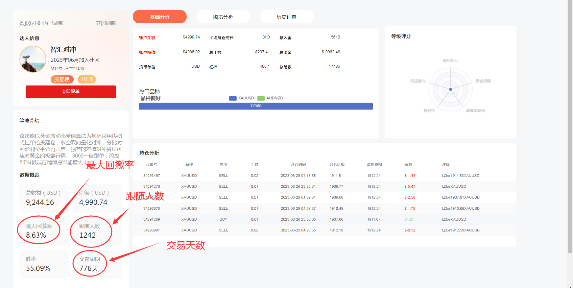573x288 pixels.
Task: Open the 历史订单 tab
Action: 287,17
